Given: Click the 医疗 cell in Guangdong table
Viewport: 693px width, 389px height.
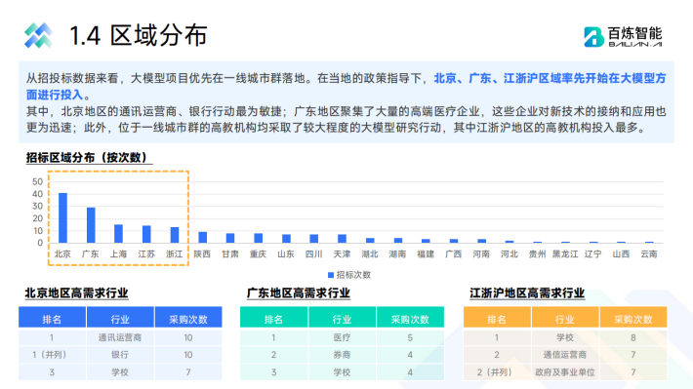Looking at the screenshot, I should click(x=342, y=337).
